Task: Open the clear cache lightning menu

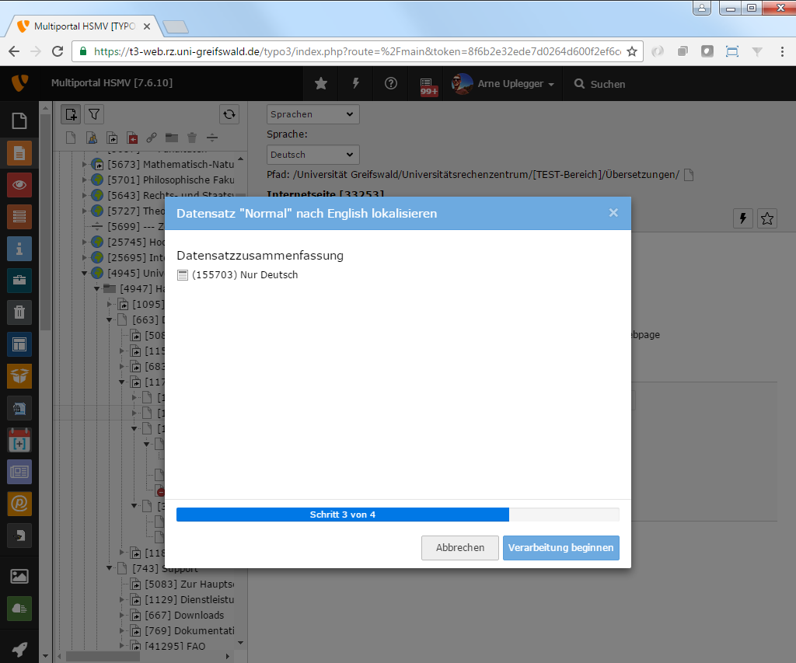Action: pyautogui.click(x=356, y=84)
